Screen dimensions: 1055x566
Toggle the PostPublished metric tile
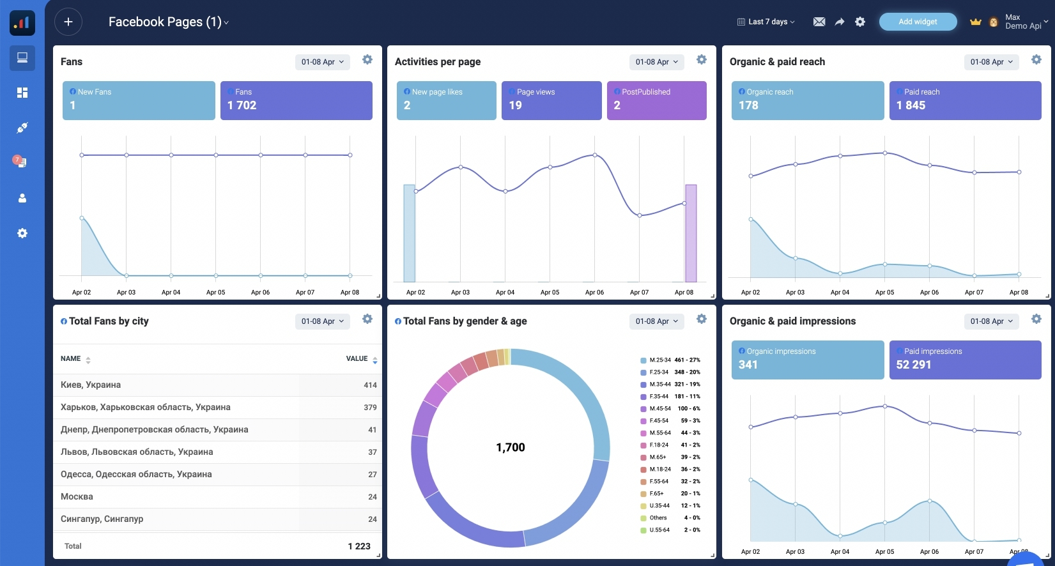coord(656,100)
